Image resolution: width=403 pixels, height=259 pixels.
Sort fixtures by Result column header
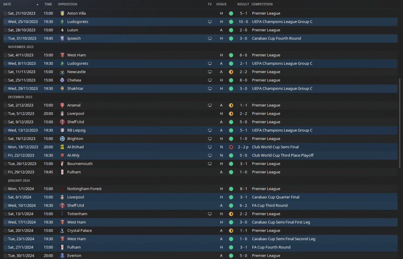(x=243, y=4)
